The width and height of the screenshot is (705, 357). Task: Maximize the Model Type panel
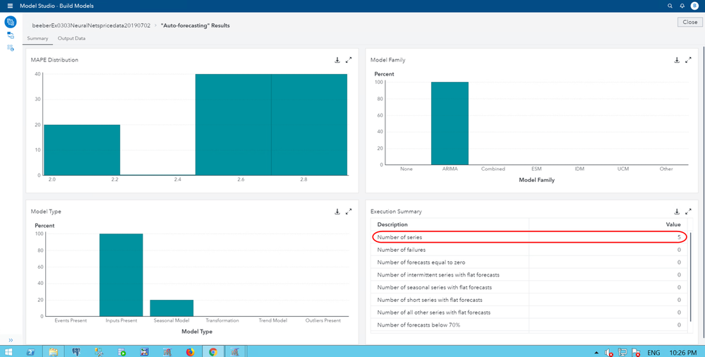pyautogui.click(x=349, y=211)
